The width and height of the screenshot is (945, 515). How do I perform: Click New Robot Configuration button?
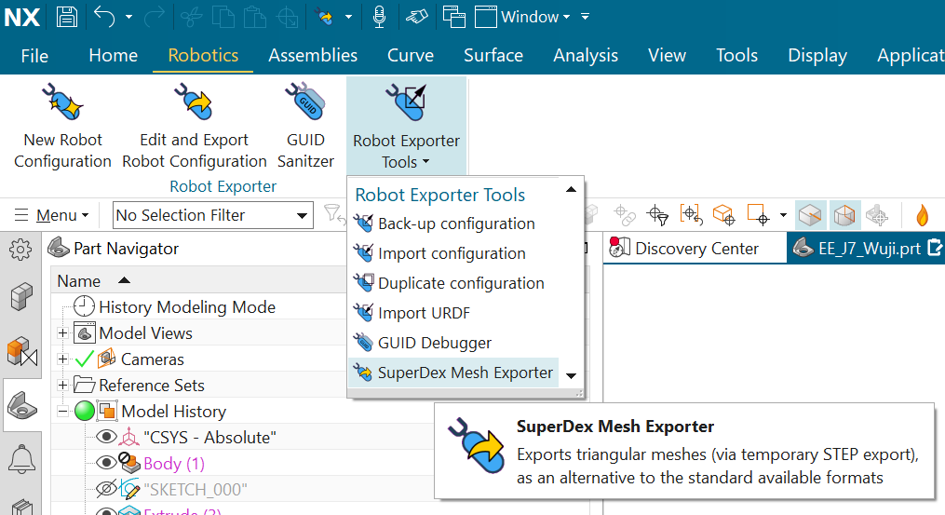pos(62,126)
